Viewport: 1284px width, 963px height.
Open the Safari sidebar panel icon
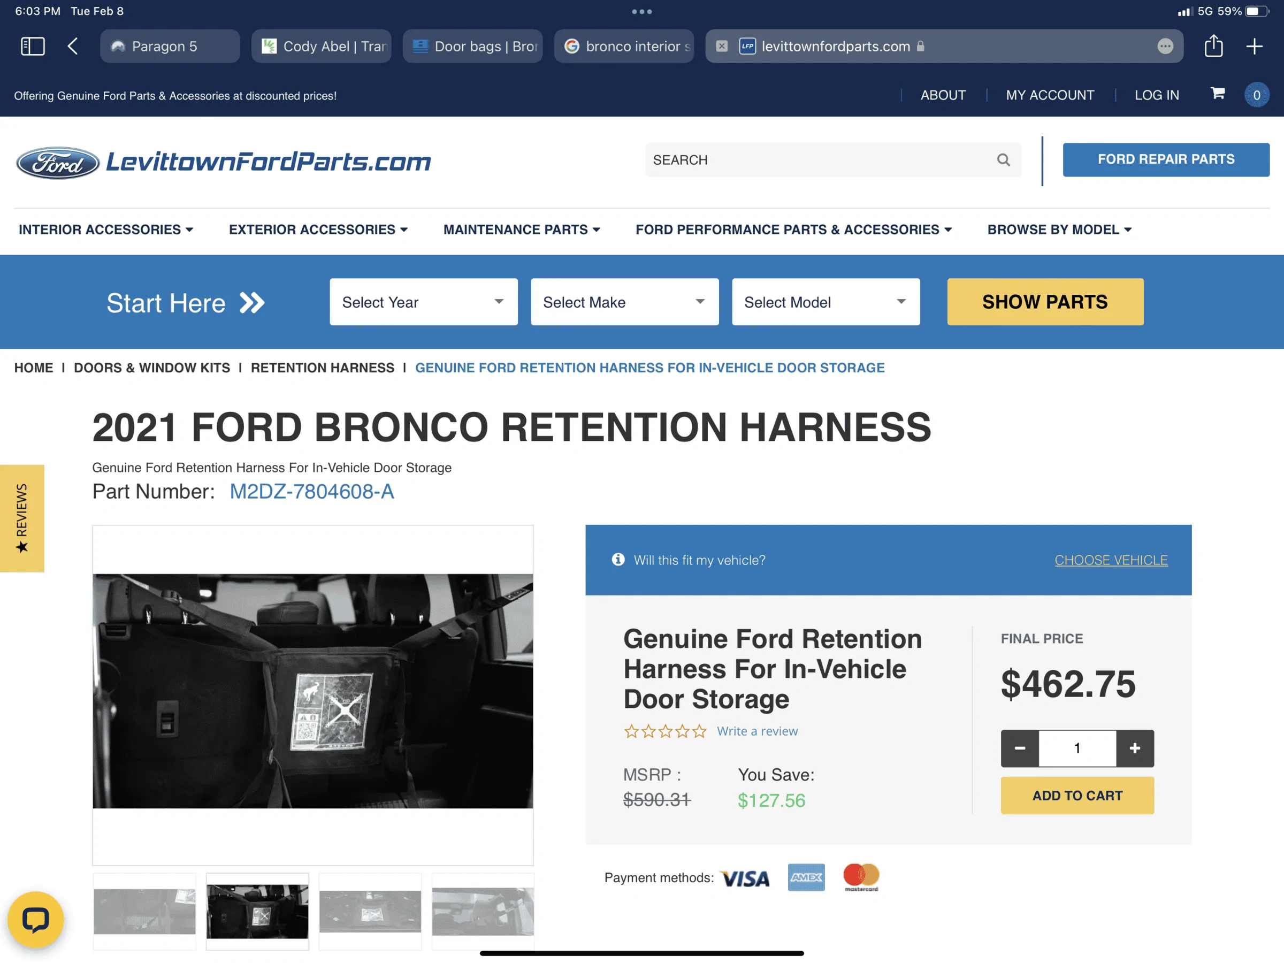(33, 47)
